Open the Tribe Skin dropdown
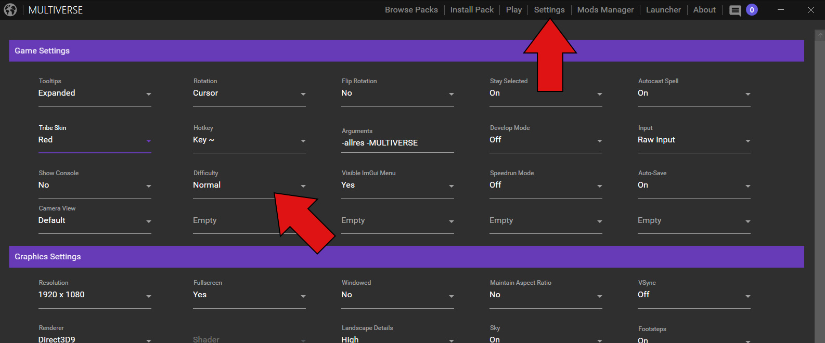Screen dimensions: 825x343 tap(95, 140)
